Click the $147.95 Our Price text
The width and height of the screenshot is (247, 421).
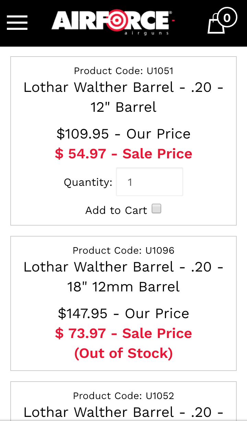tap(123, 313)
